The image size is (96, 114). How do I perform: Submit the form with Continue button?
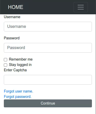coord(48,103)
